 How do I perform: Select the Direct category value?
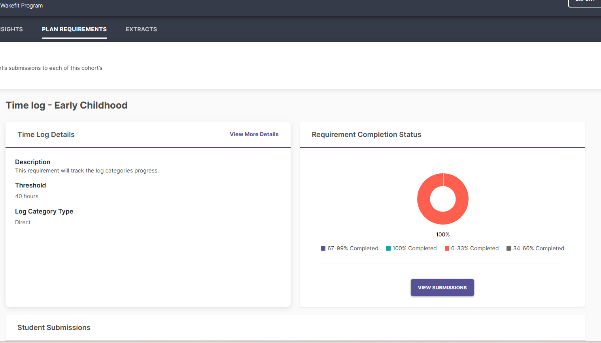tap(23, 222)
